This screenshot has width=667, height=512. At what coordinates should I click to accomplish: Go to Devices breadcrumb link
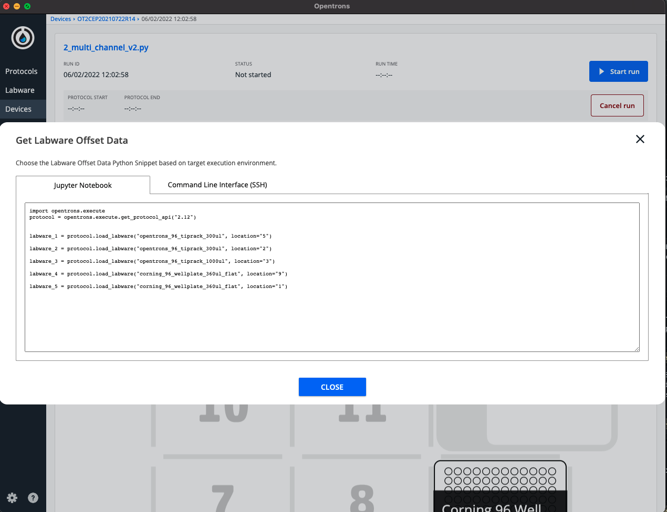pyautogui.click(x=61, y=19)
